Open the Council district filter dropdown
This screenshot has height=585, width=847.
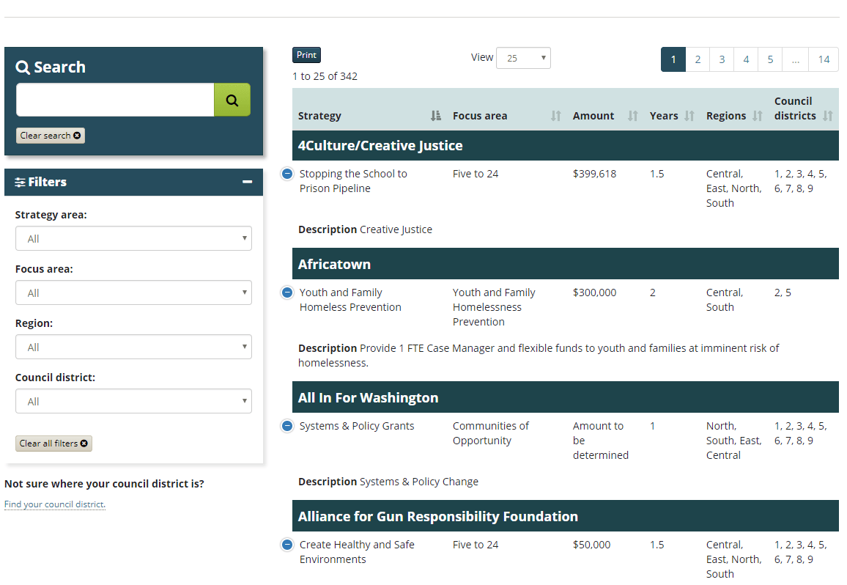(133, 401)
